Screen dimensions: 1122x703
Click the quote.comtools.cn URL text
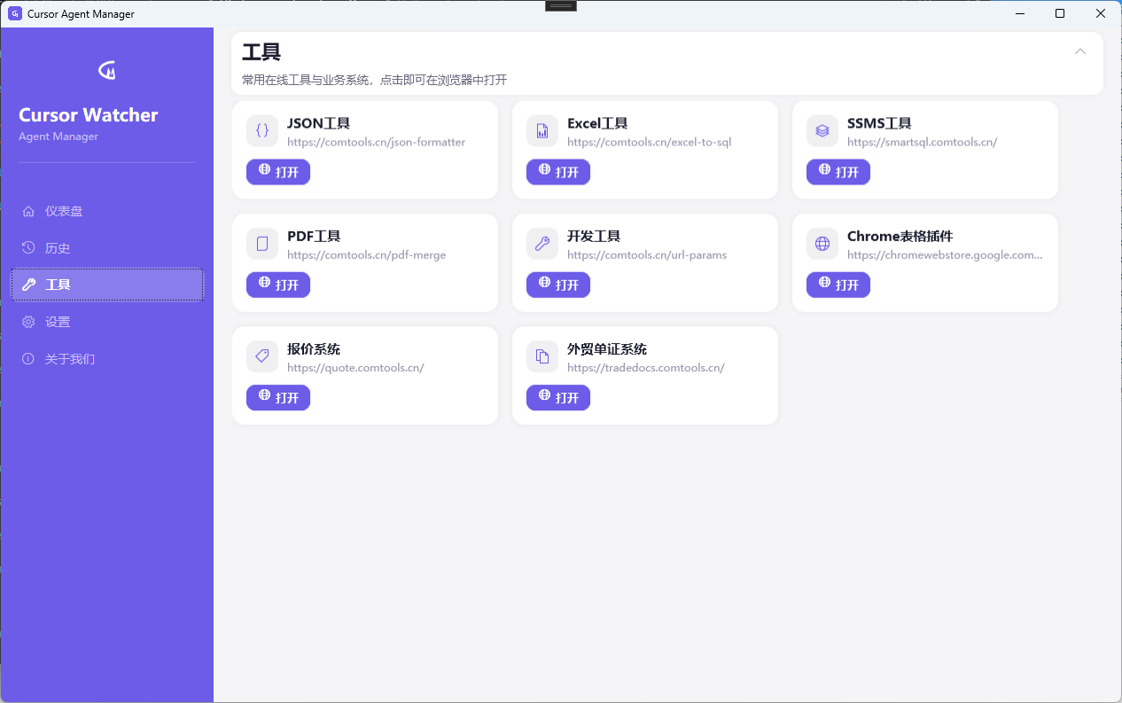(355, 368)
